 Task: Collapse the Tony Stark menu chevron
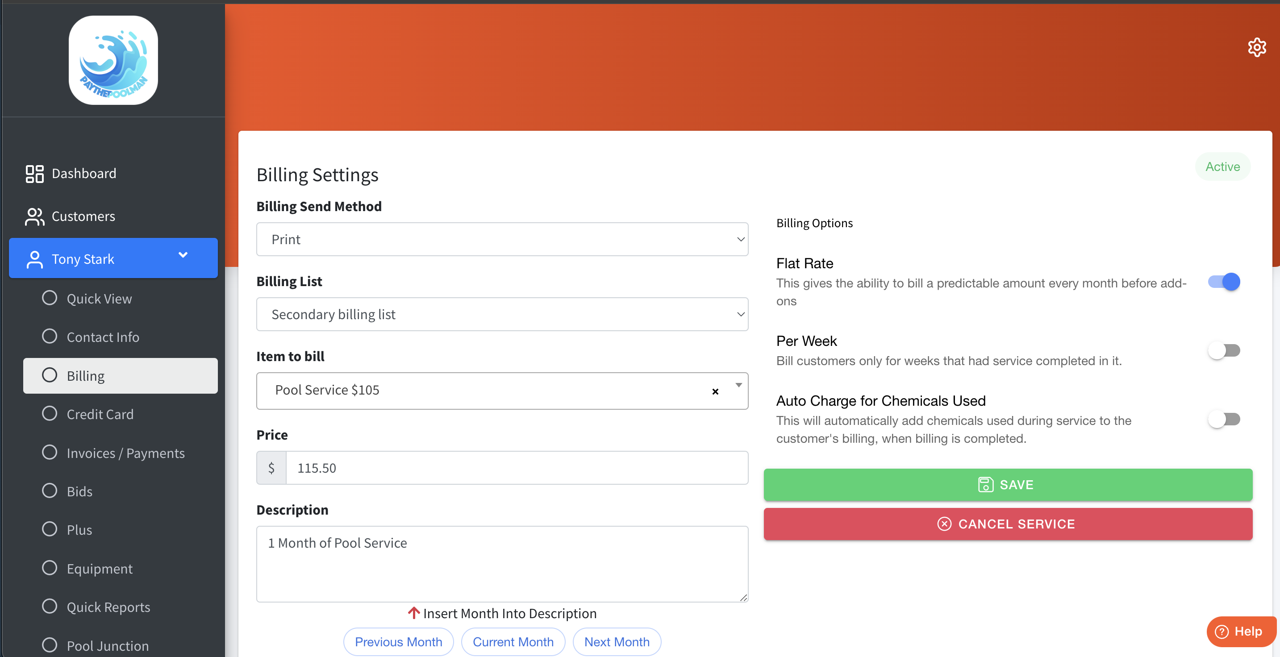pos(183,255)
